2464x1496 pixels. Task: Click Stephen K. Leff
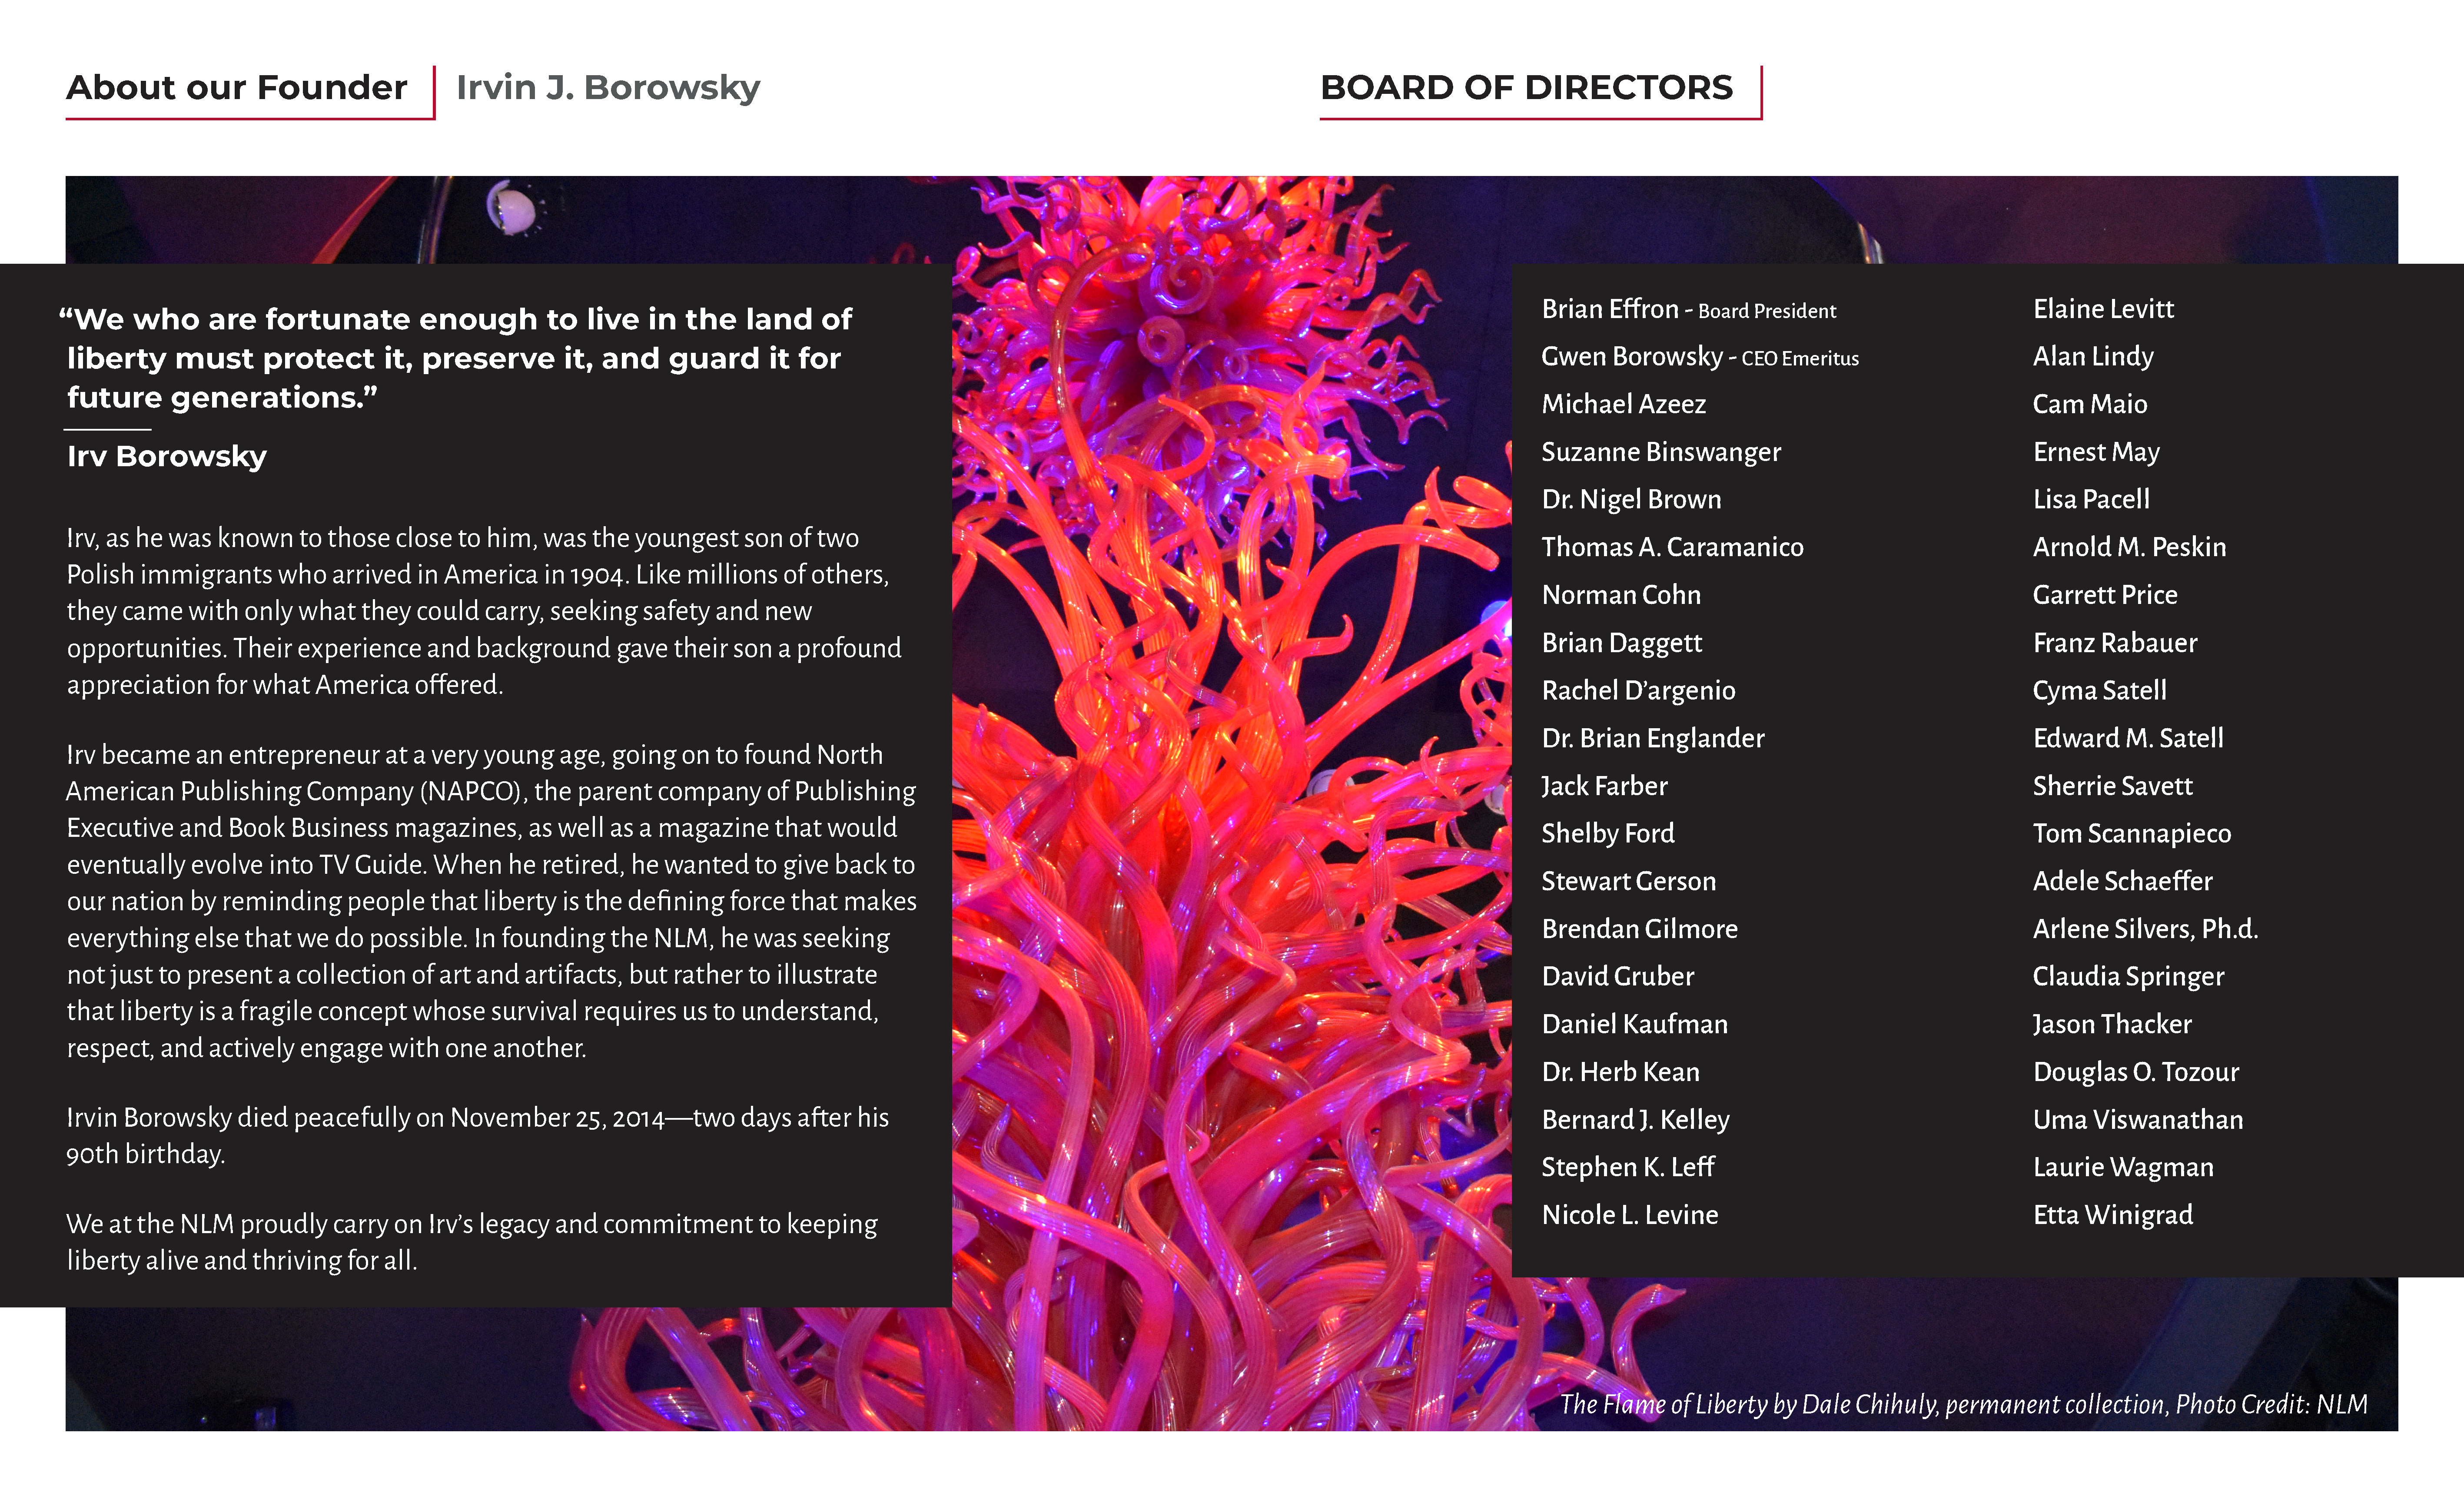tap(1627, 1167)
